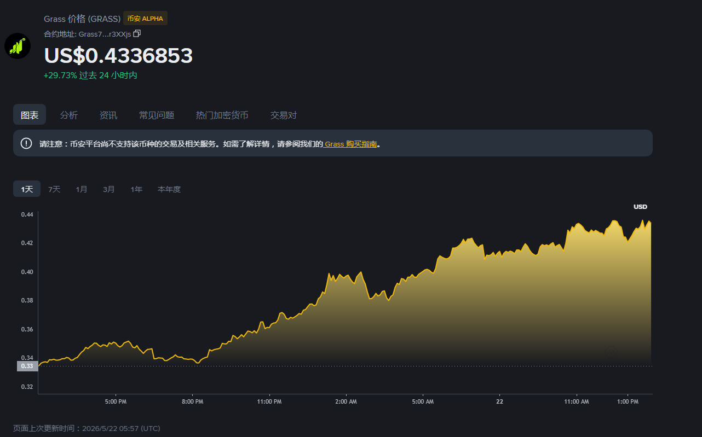Click the 0.36 y-axis label
The width and height of the screenshot is (702, 437).
pyautogui.click(x=27, y=329)
